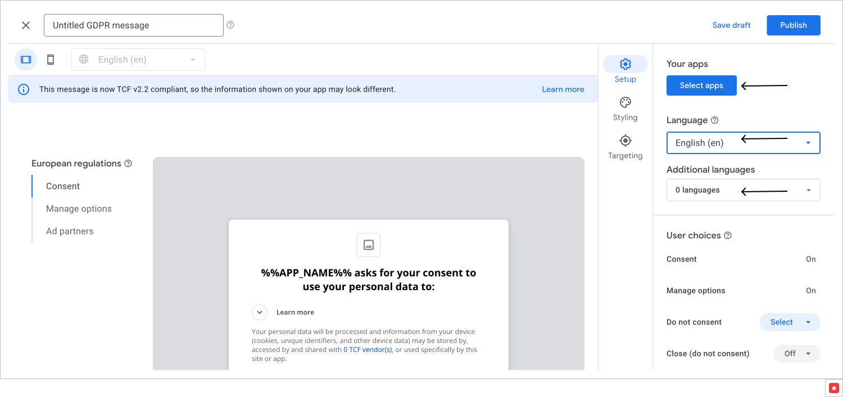Switch to desktop preview mode
This screenshot has height=397, width=843.
point(26,60)
